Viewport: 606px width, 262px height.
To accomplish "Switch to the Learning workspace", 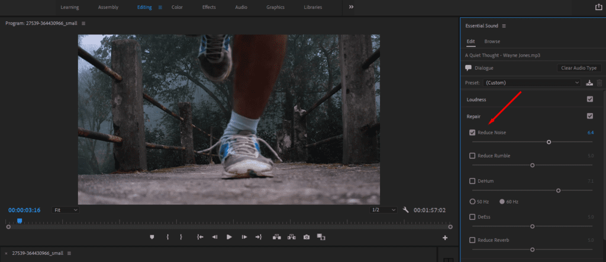I will 70,7.
